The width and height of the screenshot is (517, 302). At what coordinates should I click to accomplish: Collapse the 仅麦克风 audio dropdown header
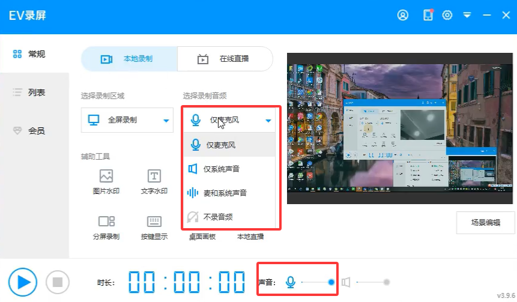(229, 120)
